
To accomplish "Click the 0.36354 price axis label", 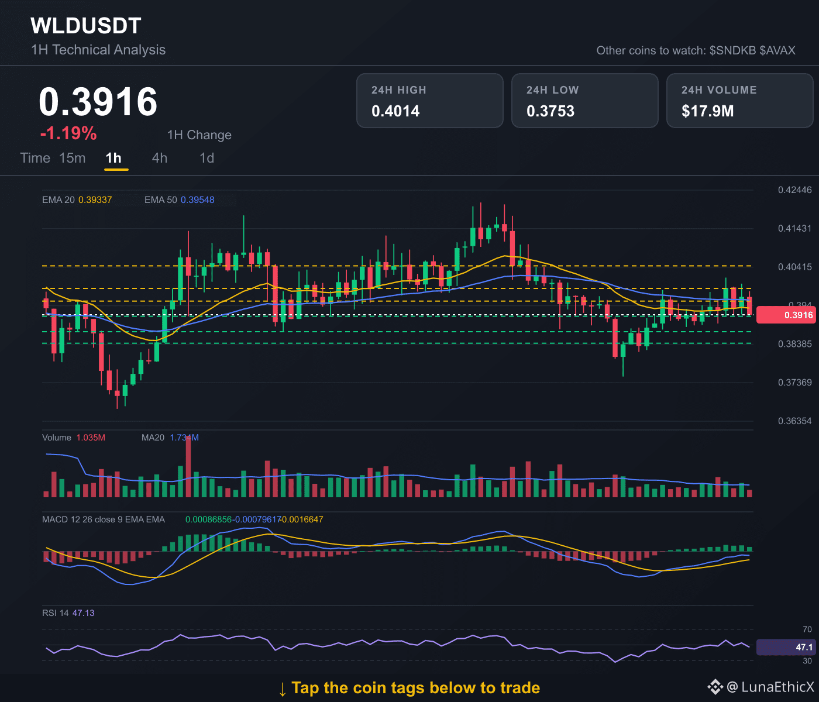I will tap(795, 421).
